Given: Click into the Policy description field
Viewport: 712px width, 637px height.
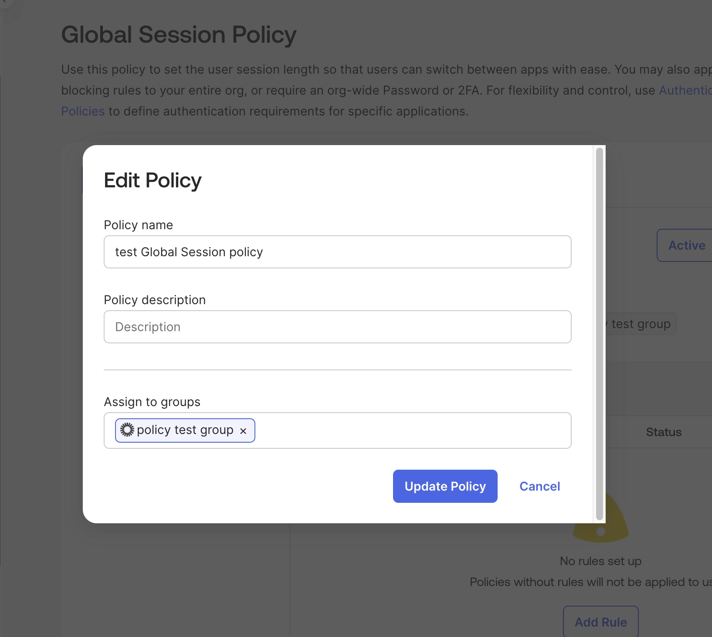Looking at the screenshot, I should pyautogui.click(x=337, y=327).
